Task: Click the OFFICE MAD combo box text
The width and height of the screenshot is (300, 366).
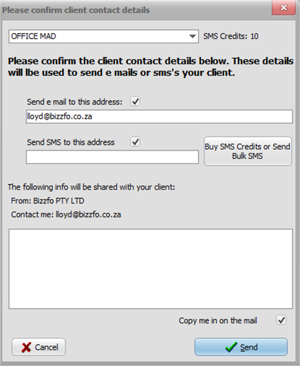Action: pos(90,37)
